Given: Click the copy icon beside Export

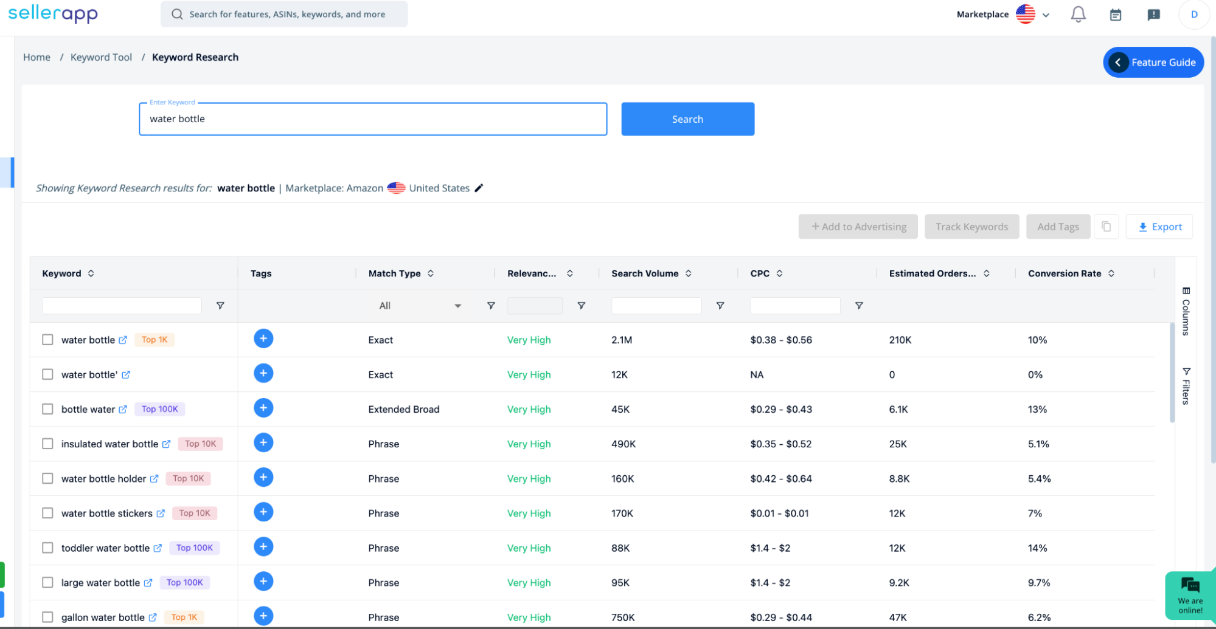Looking at the screenshot, I should click(1107, 226).
